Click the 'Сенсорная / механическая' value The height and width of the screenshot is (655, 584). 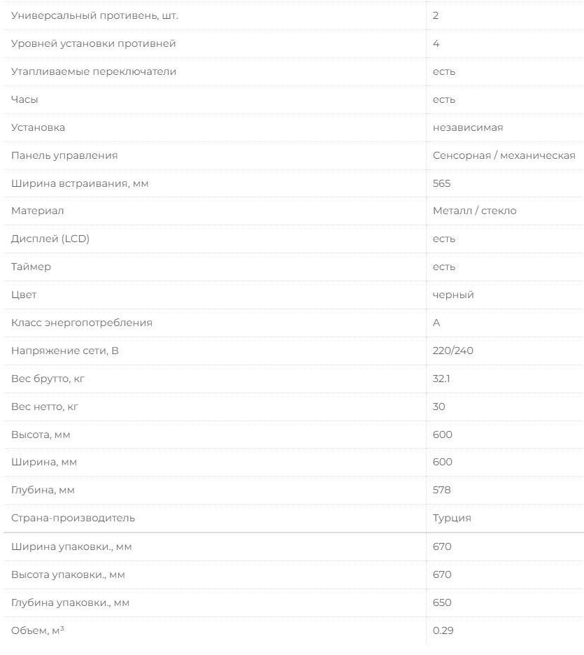(x=504, y=155)
